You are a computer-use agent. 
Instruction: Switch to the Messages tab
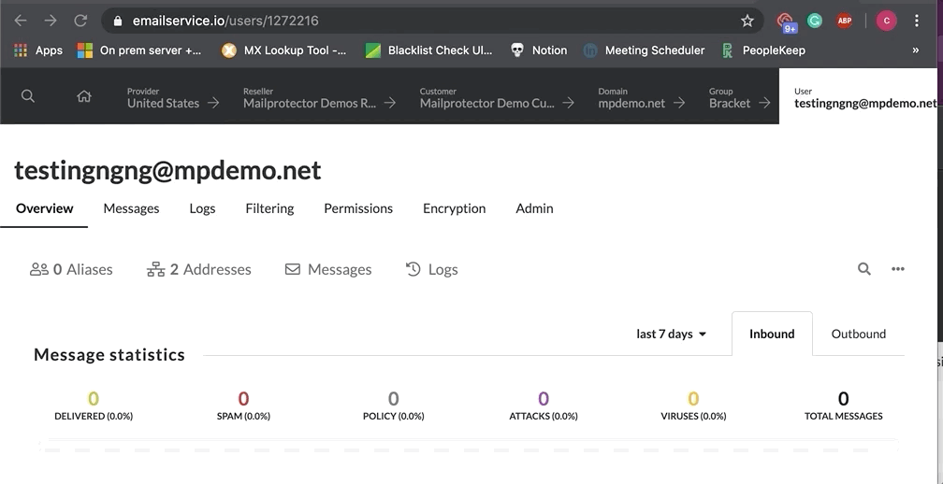pyautogui.click(x=131, y=208)
